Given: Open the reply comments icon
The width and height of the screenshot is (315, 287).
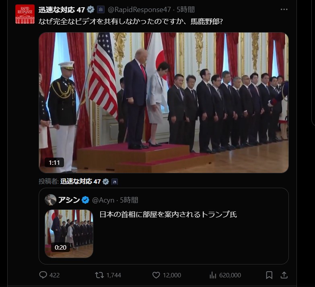Looking at the screenshot, I should [x=43, y=275].
